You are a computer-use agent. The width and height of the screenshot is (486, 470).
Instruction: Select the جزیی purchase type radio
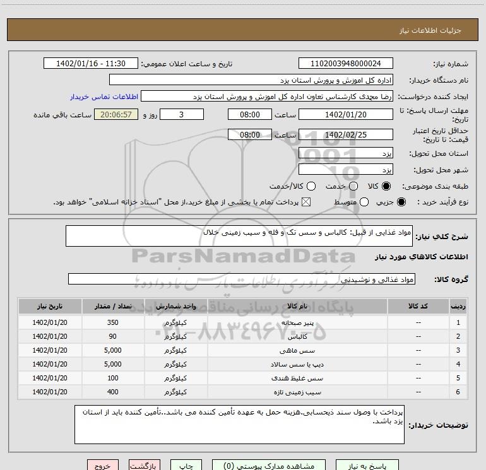pos(401,202)
